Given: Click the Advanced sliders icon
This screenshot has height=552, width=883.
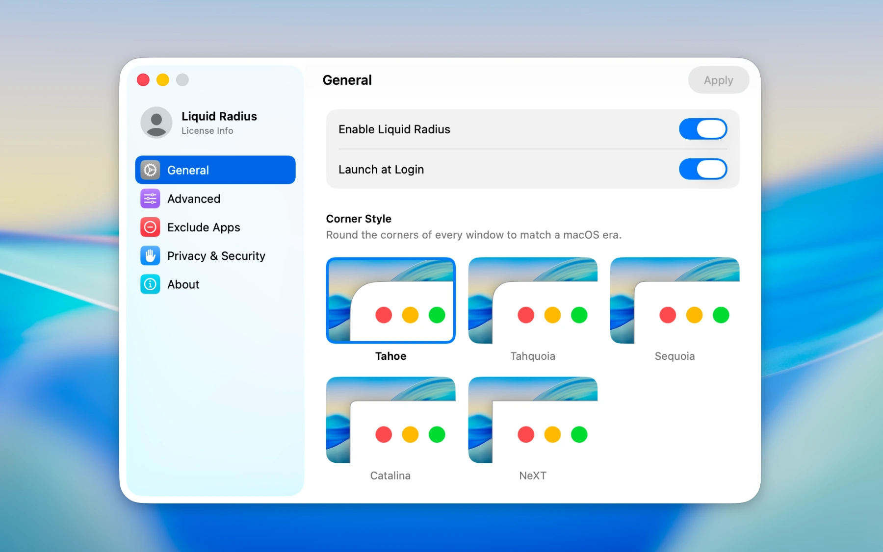Looking at the screenshot, I should click(x=150, y=199).
